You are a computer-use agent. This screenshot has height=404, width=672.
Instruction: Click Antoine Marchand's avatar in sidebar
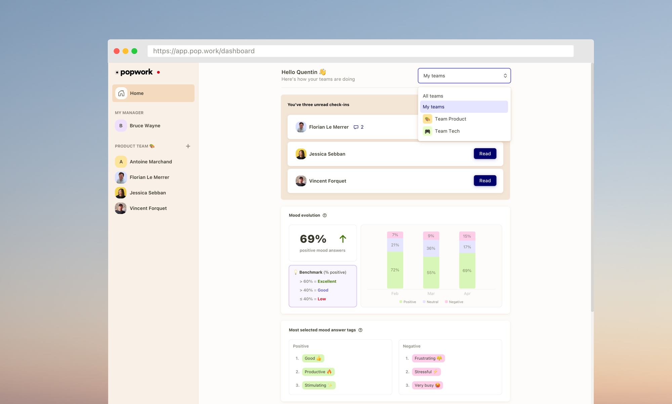pos(121,162)
